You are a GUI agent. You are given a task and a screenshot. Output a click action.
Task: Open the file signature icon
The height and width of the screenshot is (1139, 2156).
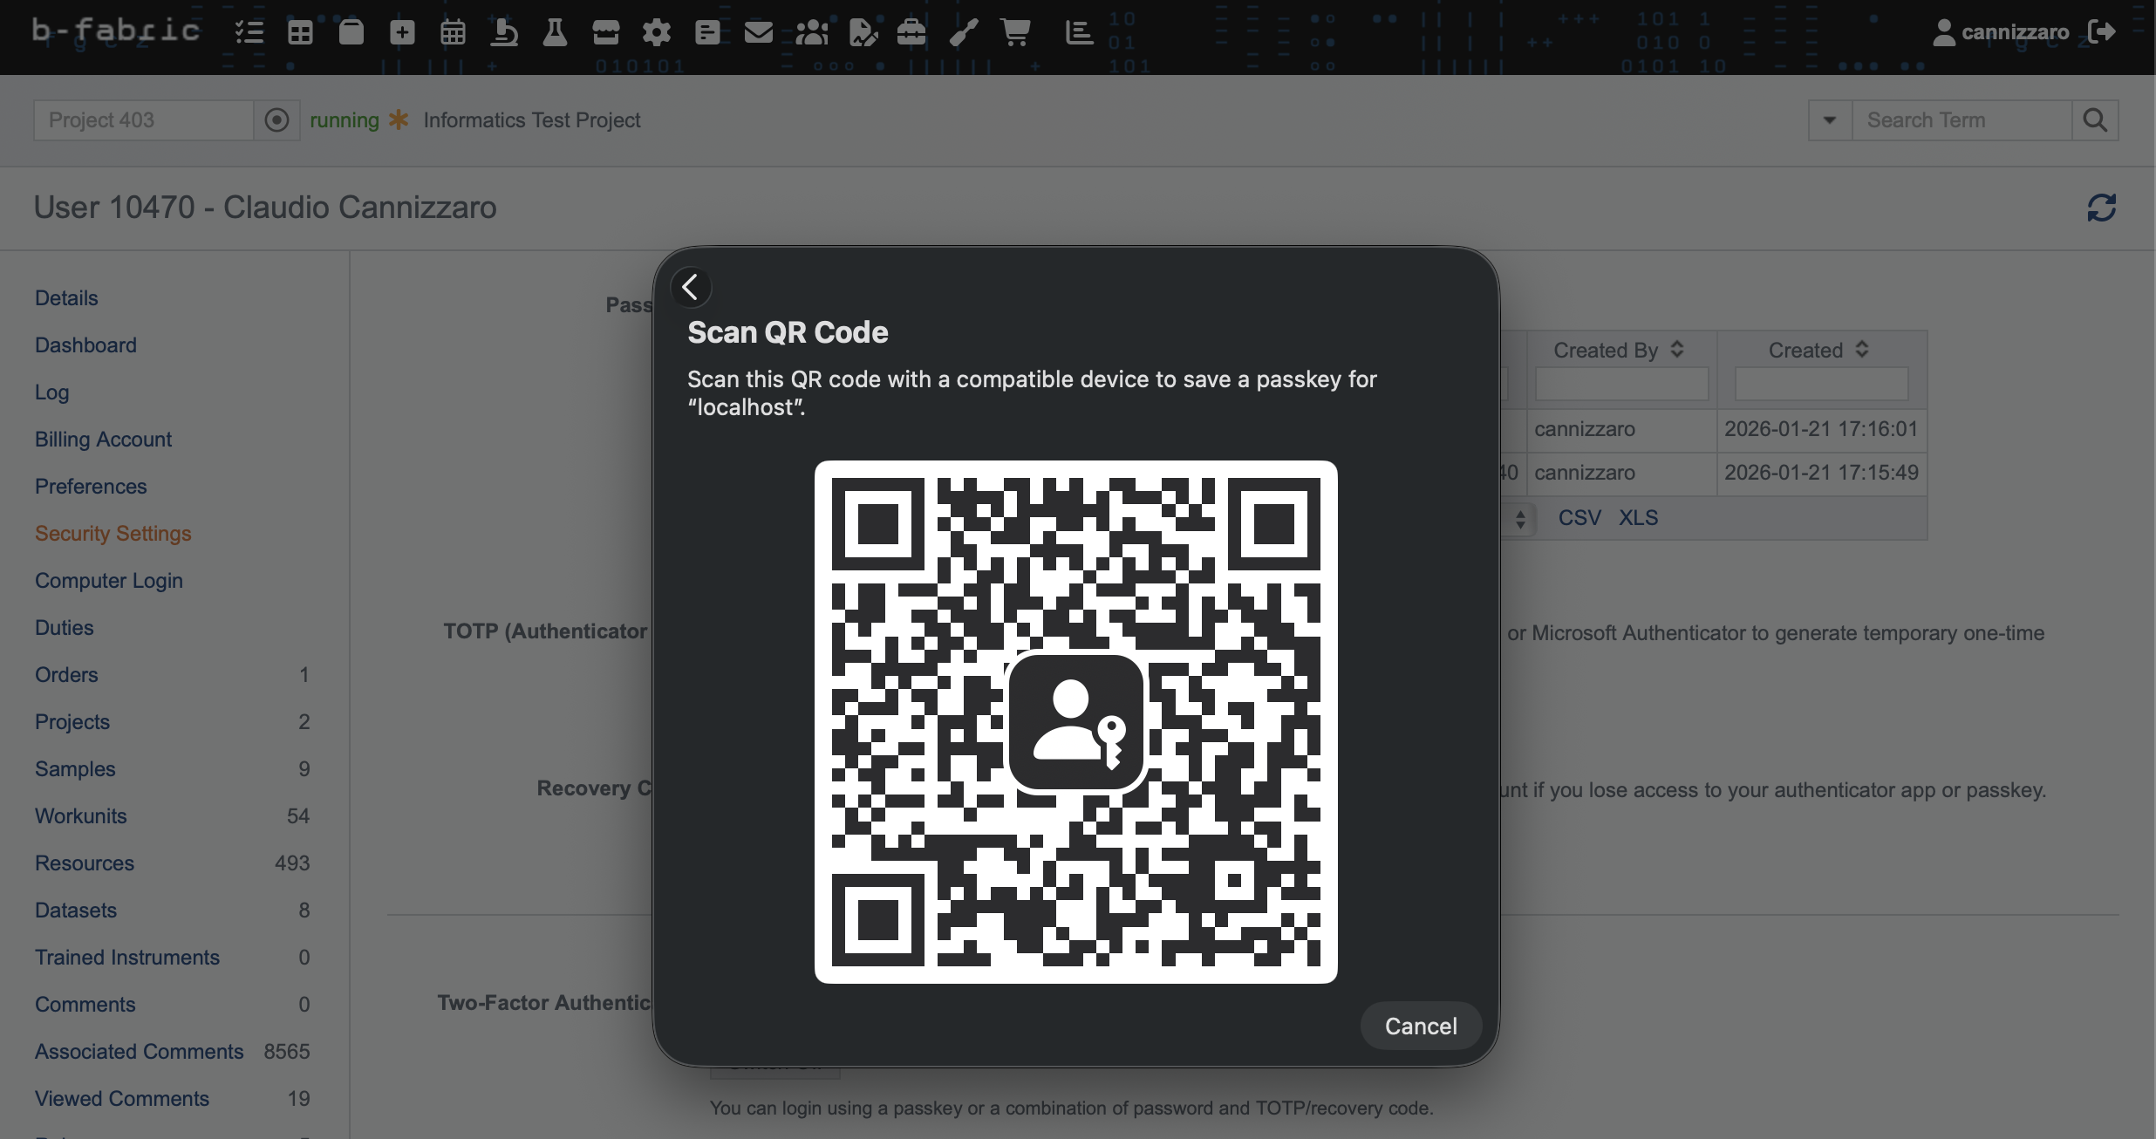[x=863, y=33]
